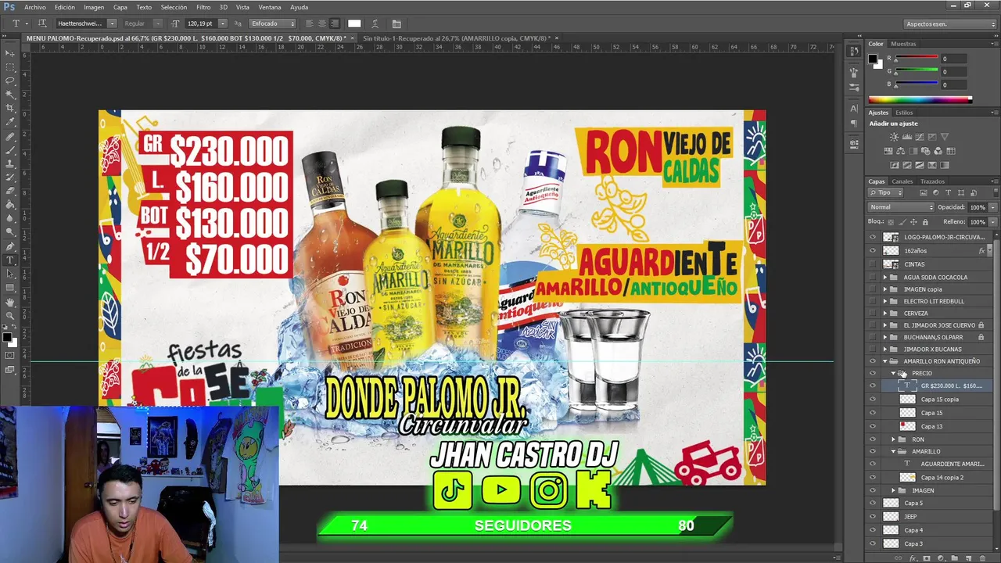Open the font family dropdown
The image size is (1001, 563).
[112, 23]
